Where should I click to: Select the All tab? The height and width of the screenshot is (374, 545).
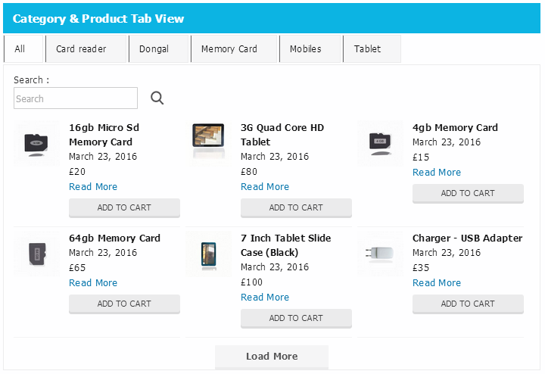tap(23, 48)
